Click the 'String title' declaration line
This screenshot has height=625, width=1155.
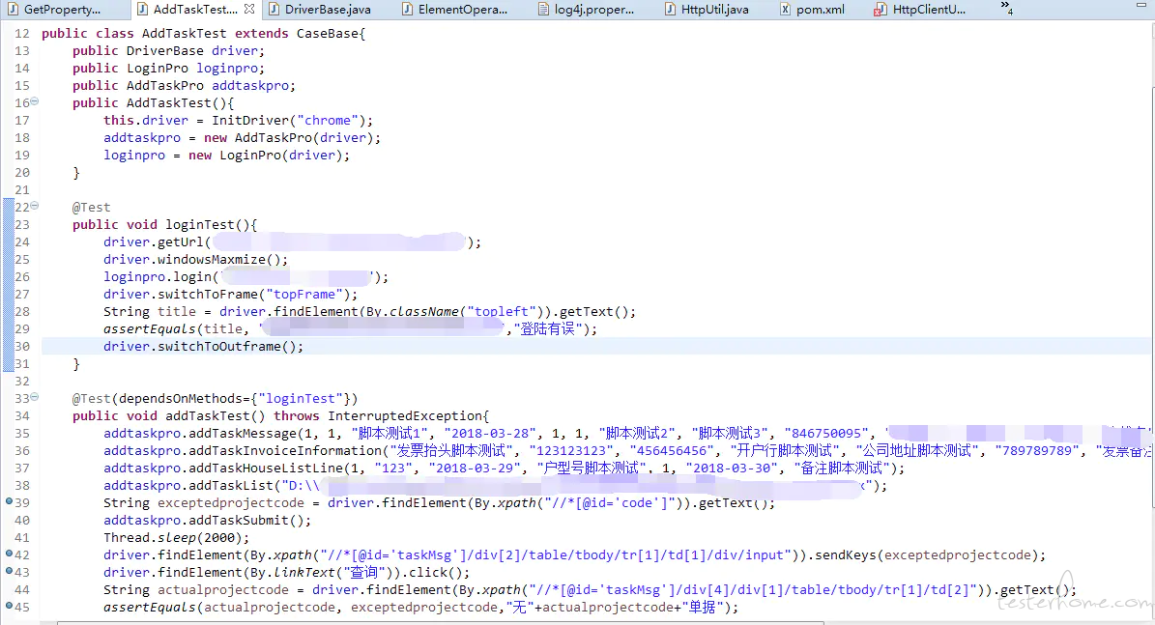coord(370,311)
